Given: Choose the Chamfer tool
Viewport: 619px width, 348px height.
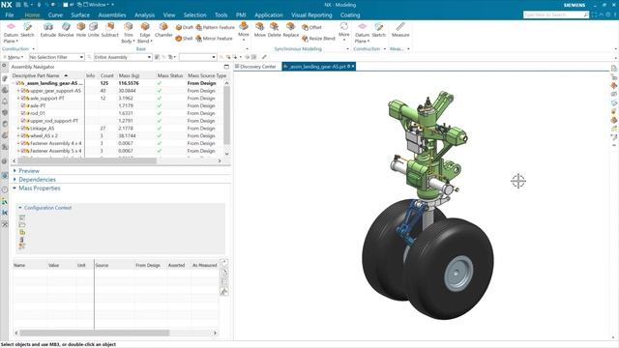Looking at the screenshot, I should [163, 30].
